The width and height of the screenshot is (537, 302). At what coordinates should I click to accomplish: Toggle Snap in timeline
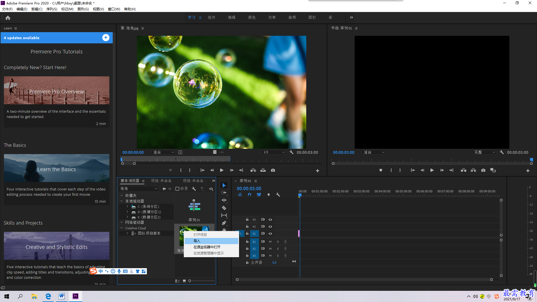(249, 195)
